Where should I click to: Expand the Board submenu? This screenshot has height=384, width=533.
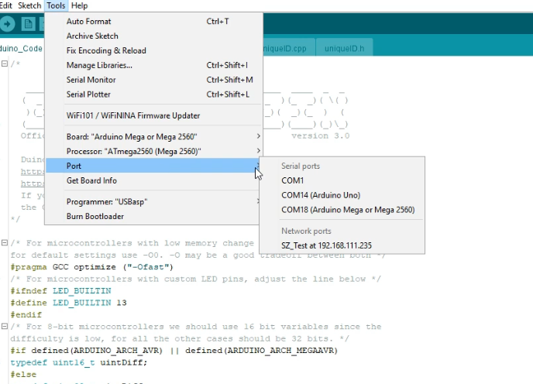coord(153,136)
